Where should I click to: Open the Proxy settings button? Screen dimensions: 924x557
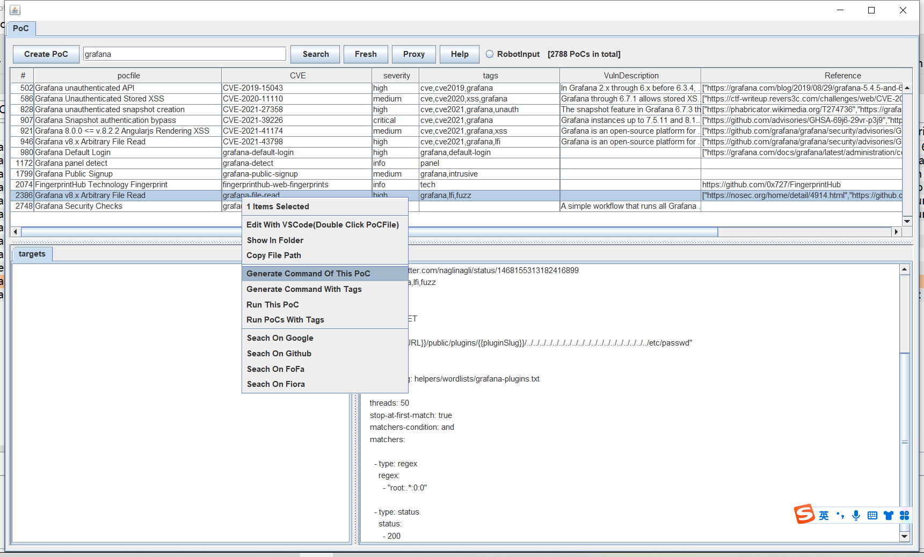tap(414, 54)
